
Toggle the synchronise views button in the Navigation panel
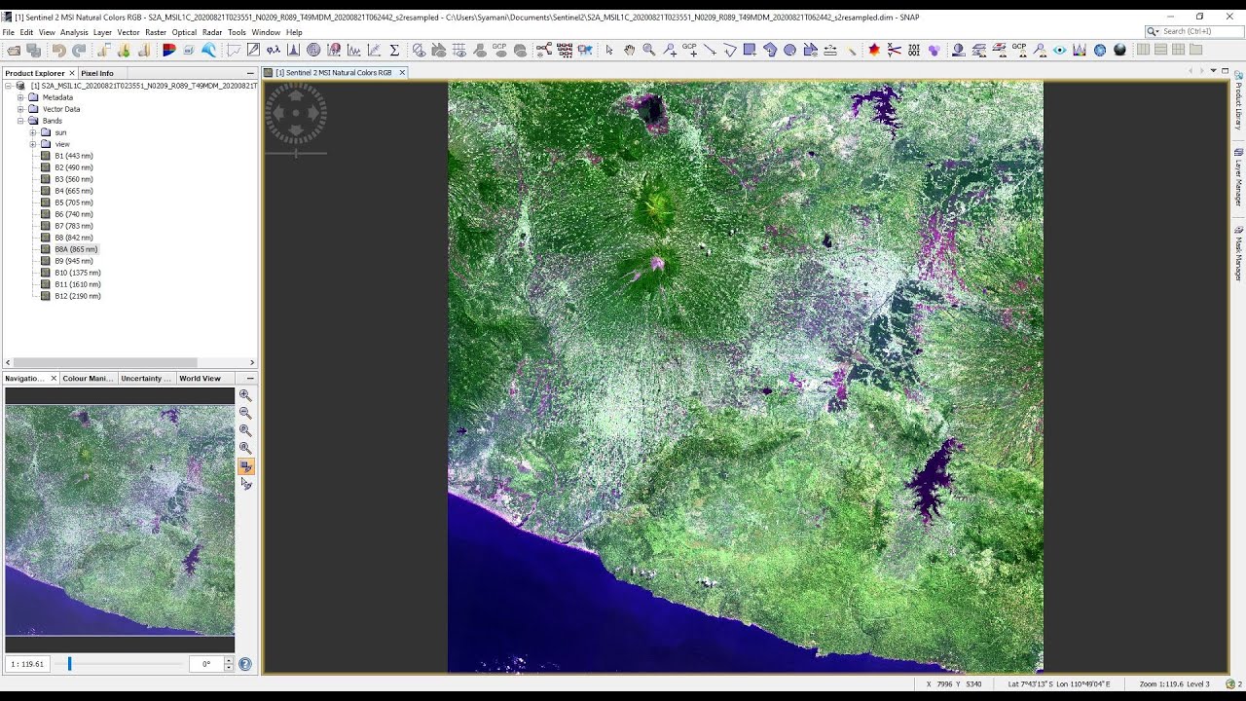(x=245, y=466)
